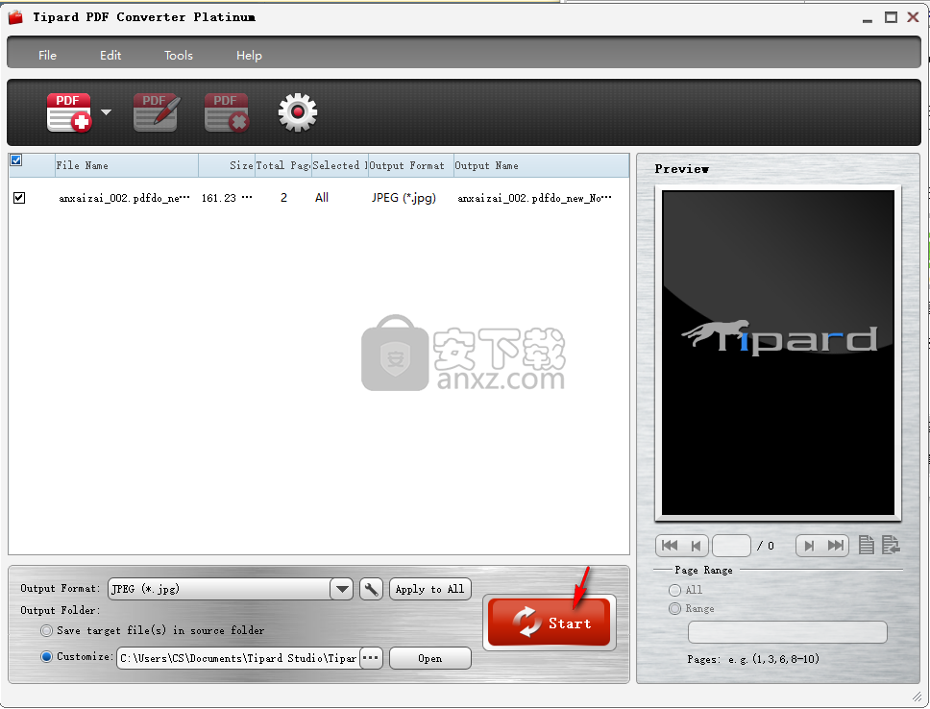Open output settings wrench icon

371,589
